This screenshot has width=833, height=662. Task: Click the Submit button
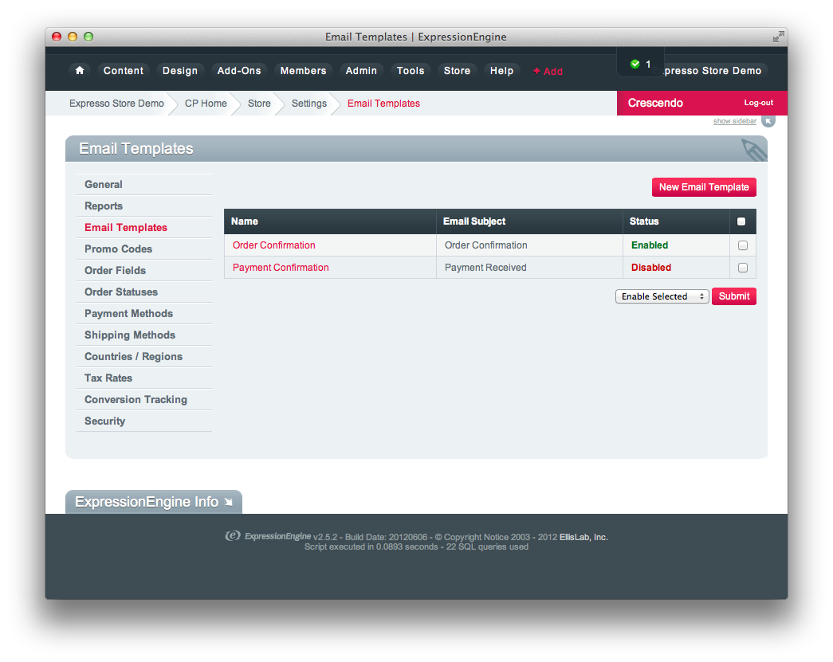(x=734, y=296)
